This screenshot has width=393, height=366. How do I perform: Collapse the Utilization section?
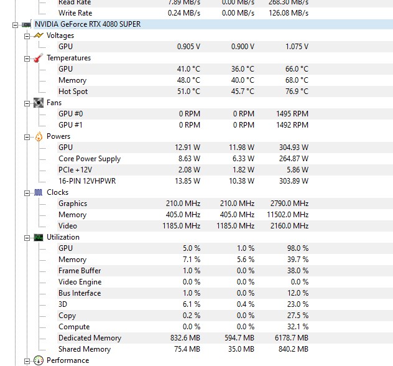pyautogui.click(x=27, y=237)
